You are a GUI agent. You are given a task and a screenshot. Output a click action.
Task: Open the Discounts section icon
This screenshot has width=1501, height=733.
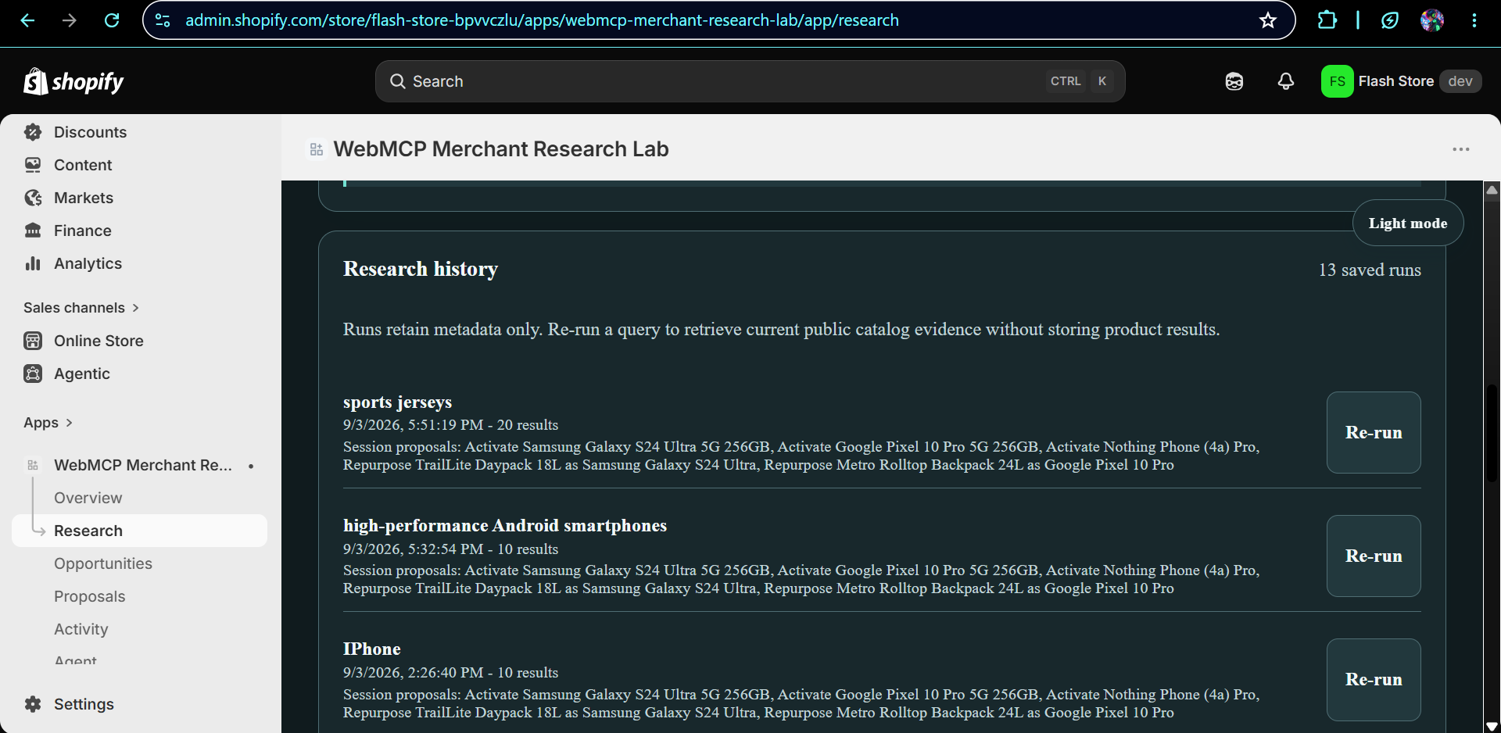pyautogui.click(x=33, y=132)
